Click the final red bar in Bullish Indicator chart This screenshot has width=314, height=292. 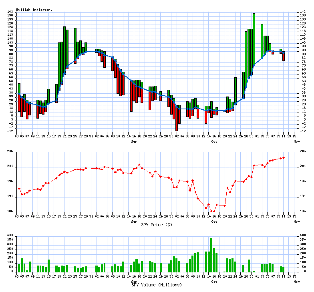tap(284, 56)
